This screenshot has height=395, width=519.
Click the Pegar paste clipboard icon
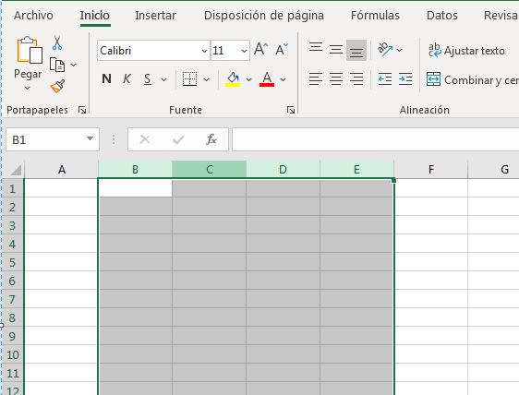(30, 50)
